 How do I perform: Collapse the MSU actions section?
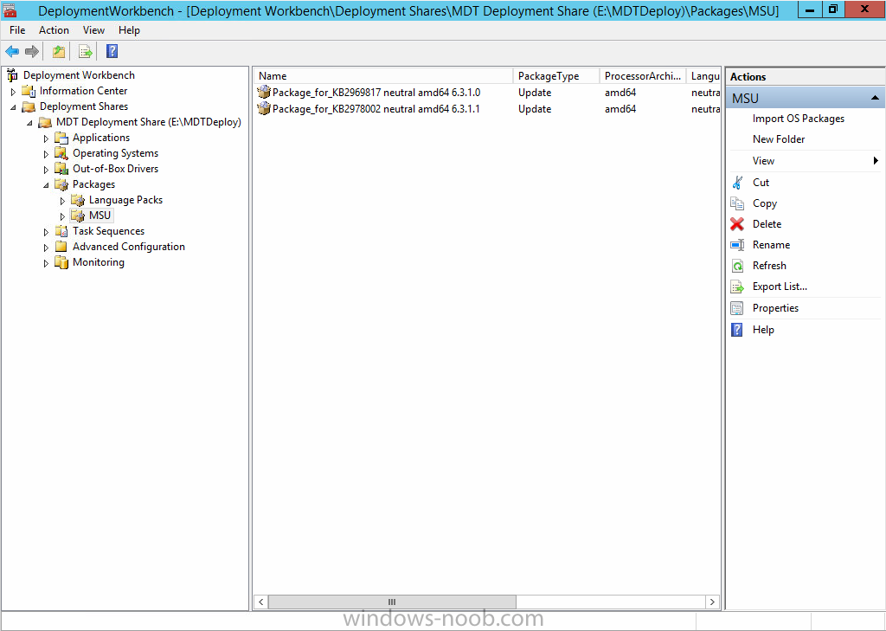875,99
